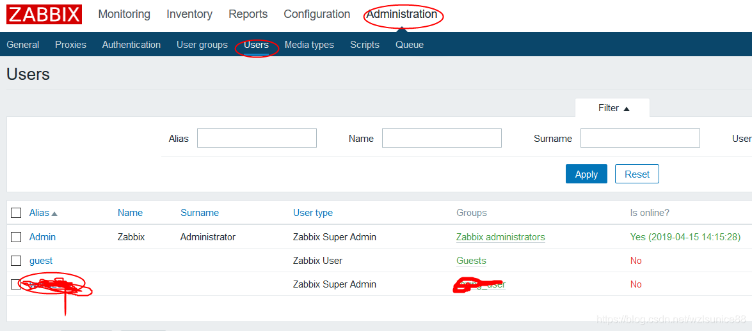Collapse the Filter panel
Image resolution: width=752 pixels, height=331 pixels.
point(612,108)
